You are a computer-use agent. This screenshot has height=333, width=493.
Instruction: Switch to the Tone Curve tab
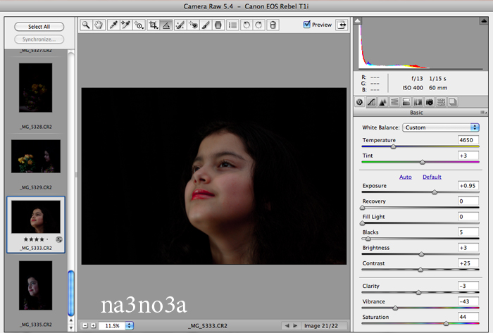click(x=370, y=102)
